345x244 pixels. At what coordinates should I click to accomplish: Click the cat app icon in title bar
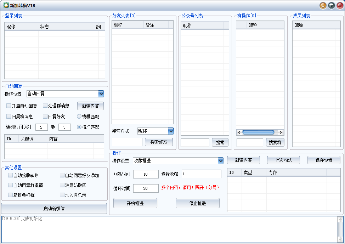click(x=6, y=5)
